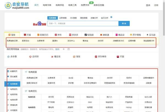Open 淘宝 shortcut in my common links
The height and width of the screenshot is (112, 165).
click(77, 57)
